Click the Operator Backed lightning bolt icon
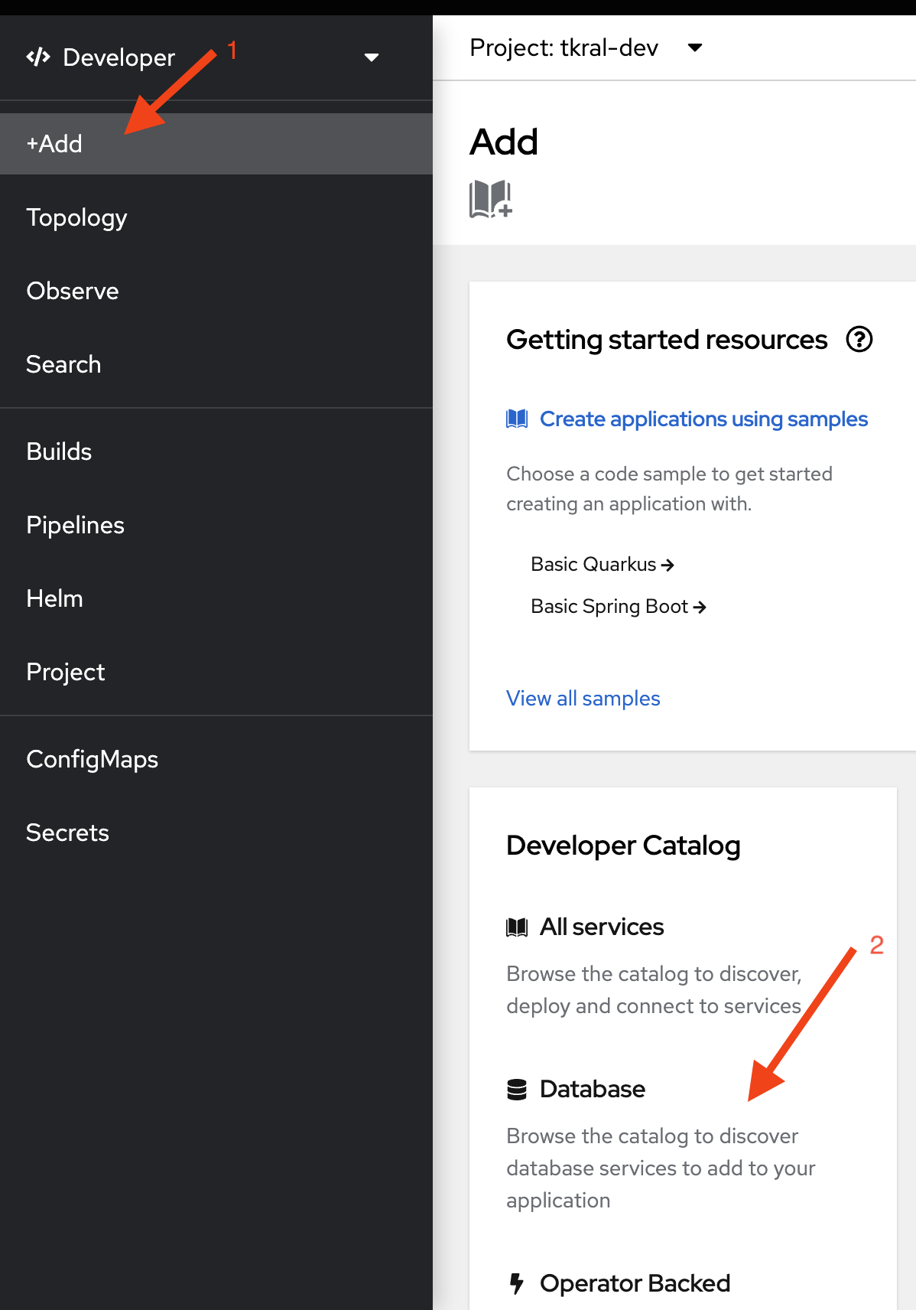The image size is (916, 1310). point(517,1283)
